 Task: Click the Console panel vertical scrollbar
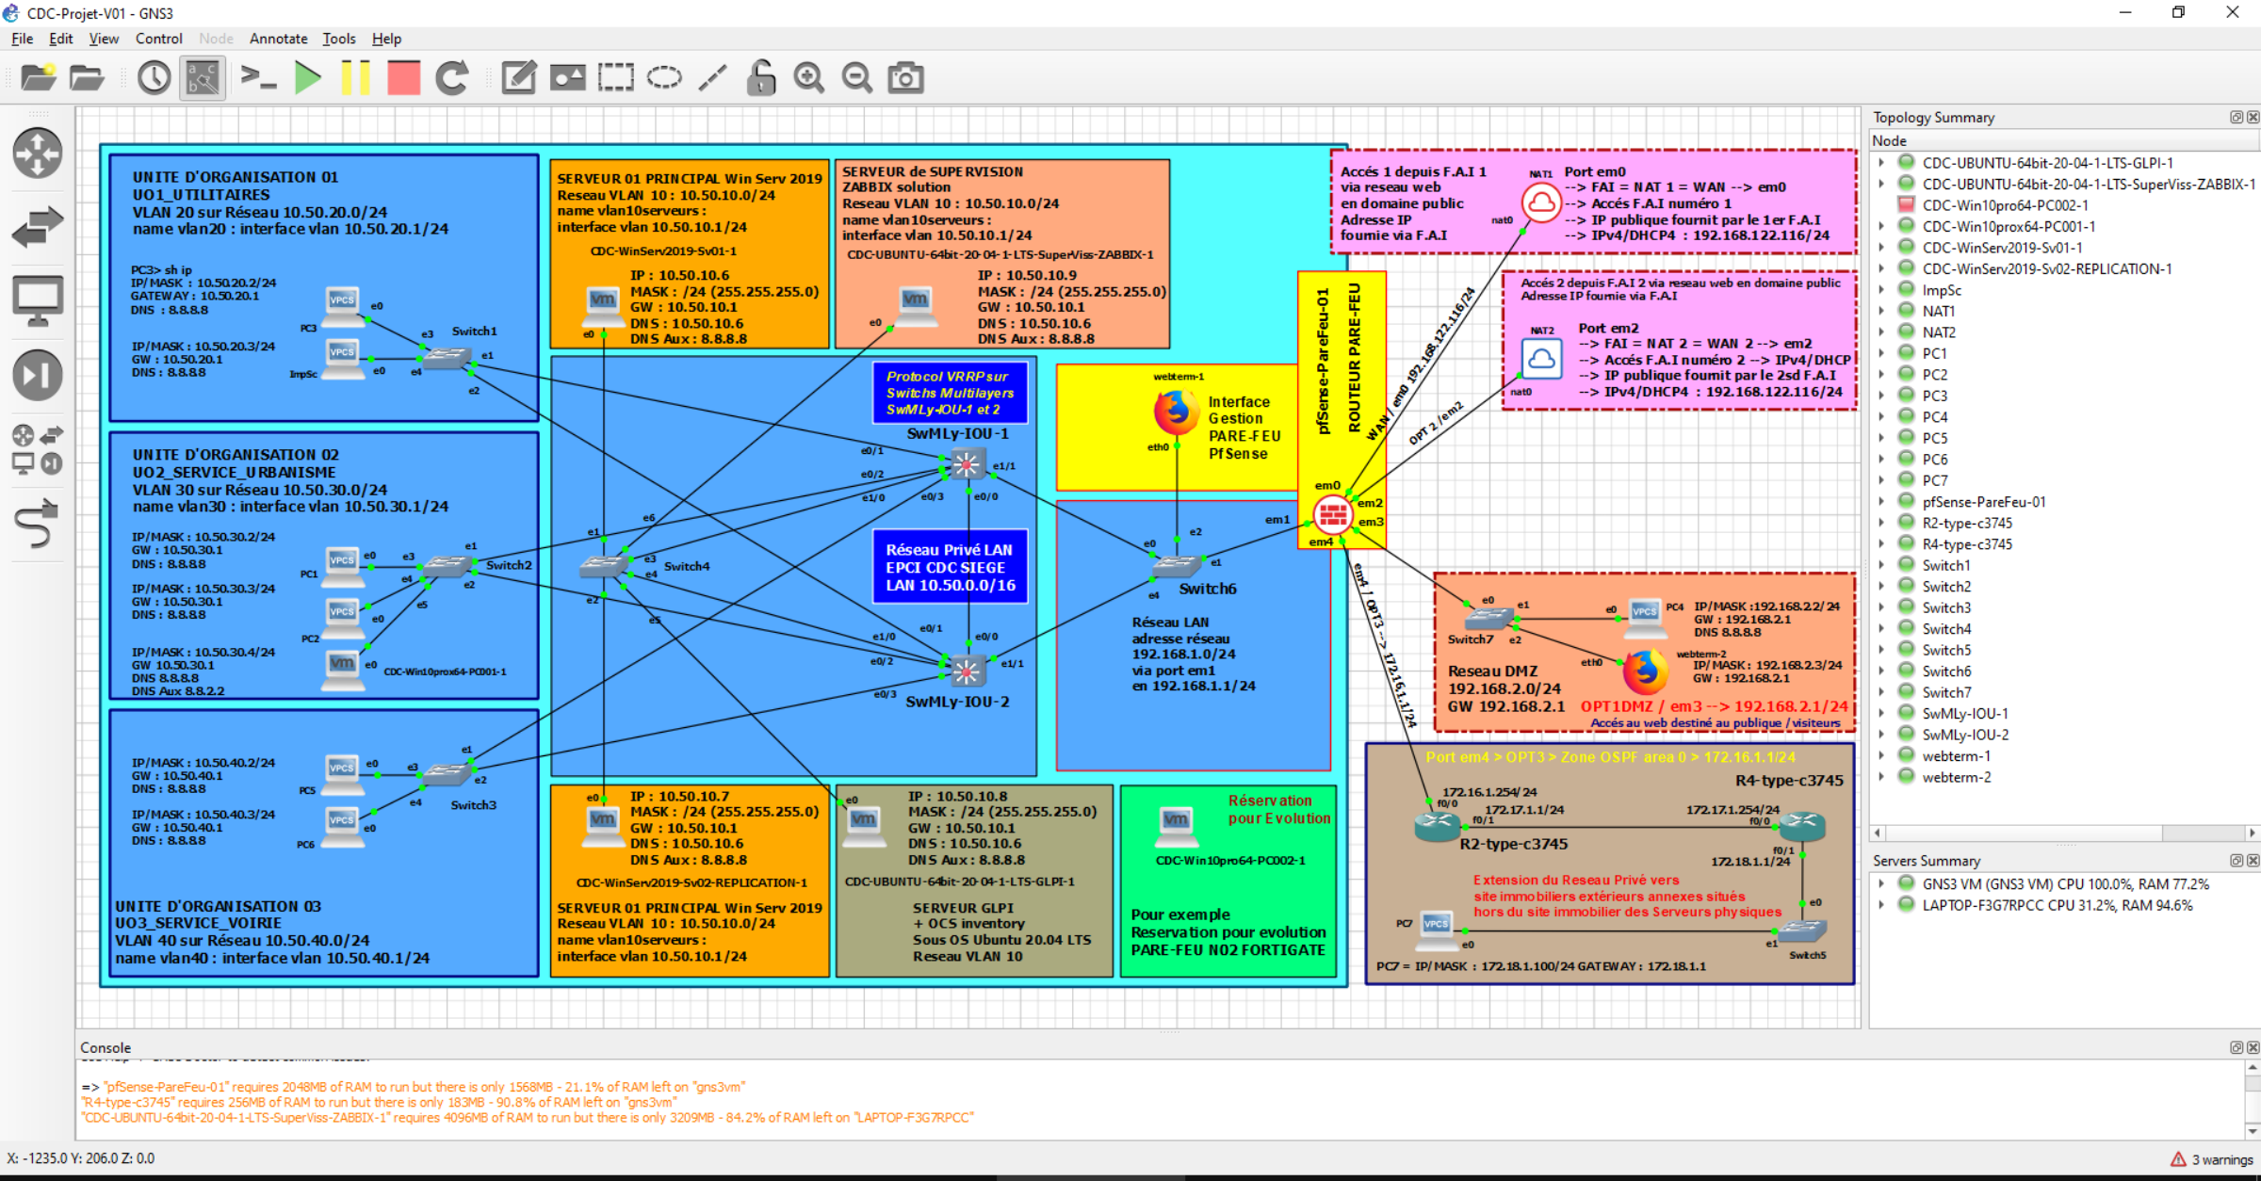2253,1099
